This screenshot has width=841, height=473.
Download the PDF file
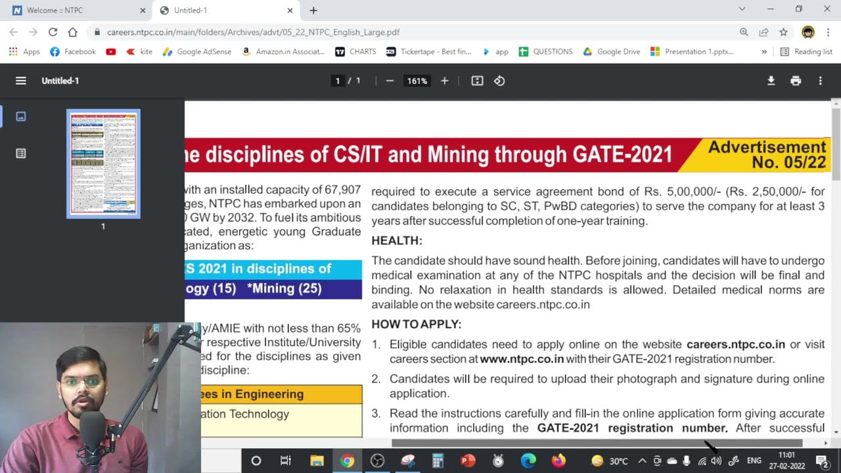coord(771,81)
